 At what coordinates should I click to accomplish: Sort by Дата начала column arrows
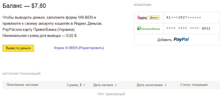[116, 85]
